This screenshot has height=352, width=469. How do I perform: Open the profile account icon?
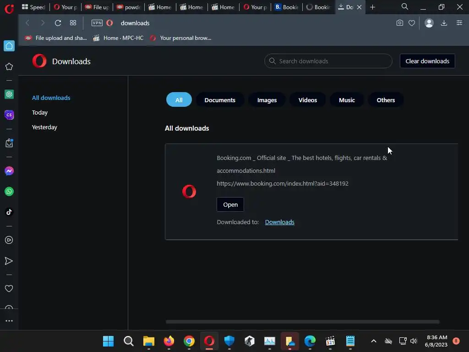click(429, 23)
